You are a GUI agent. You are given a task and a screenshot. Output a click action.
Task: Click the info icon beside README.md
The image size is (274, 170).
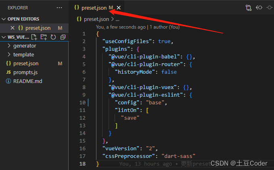[x=8, y=81]
